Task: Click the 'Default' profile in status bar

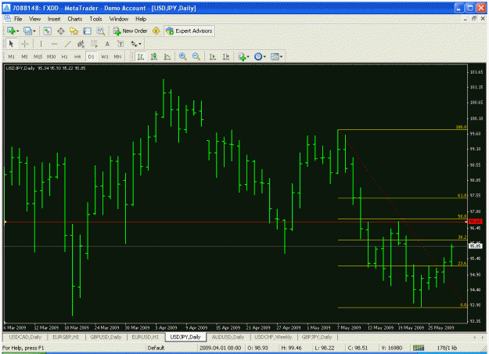Action: [x=156, y=348]
